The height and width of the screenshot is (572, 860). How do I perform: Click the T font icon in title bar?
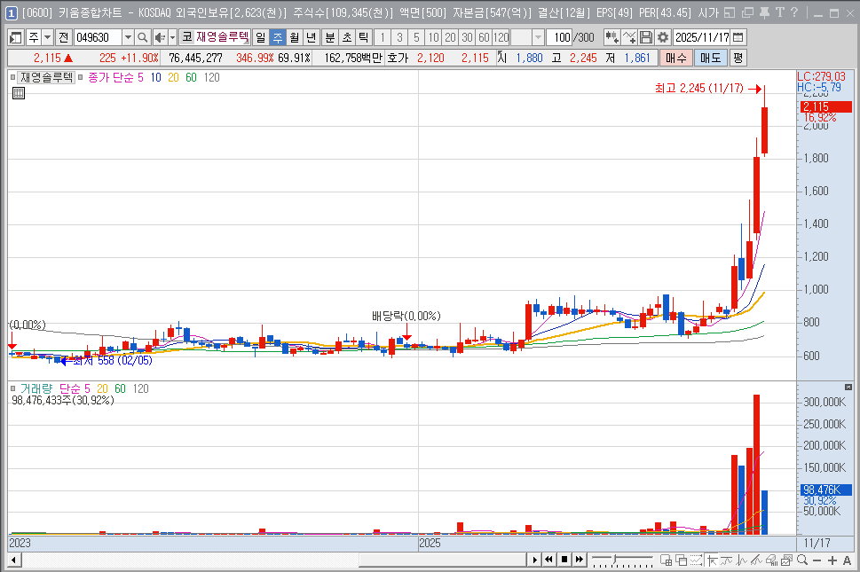click(x=779, y=12)
